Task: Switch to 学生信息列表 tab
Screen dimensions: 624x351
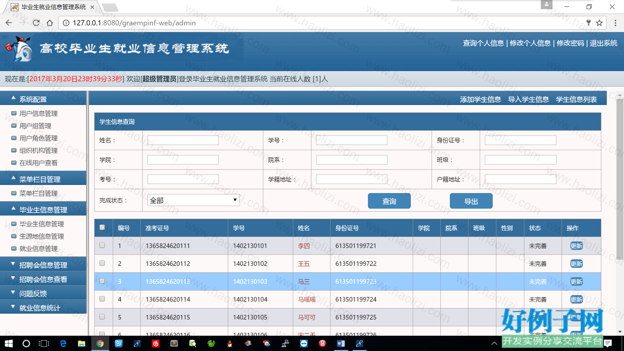Action: pyautogui.click(x=576, y=99)
